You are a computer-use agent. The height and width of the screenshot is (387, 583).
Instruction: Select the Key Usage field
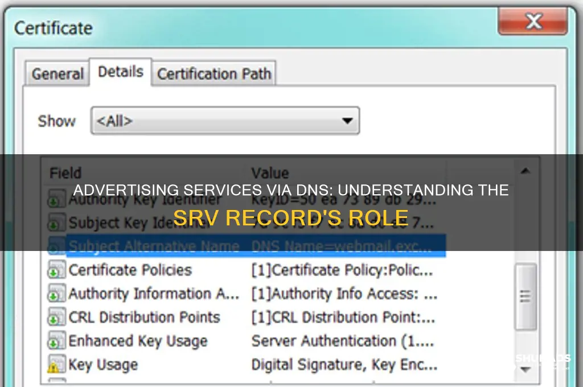point(103,364)
